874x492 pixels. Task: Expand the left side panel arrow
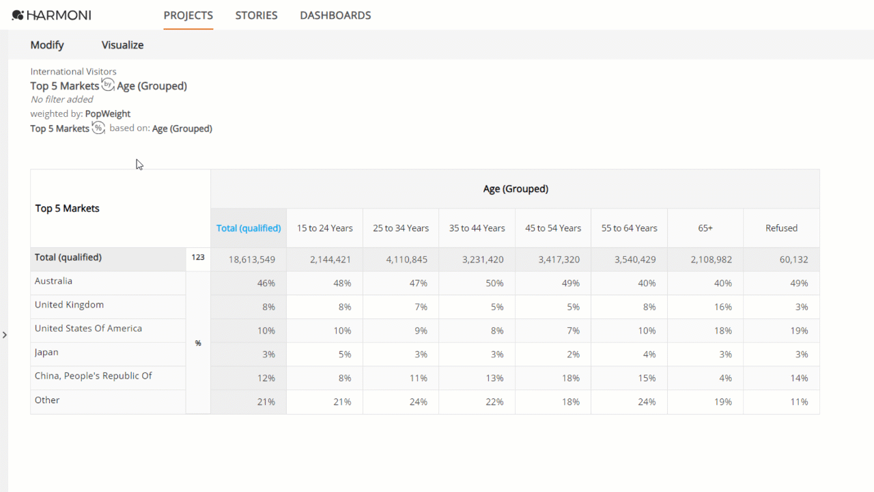4,335
